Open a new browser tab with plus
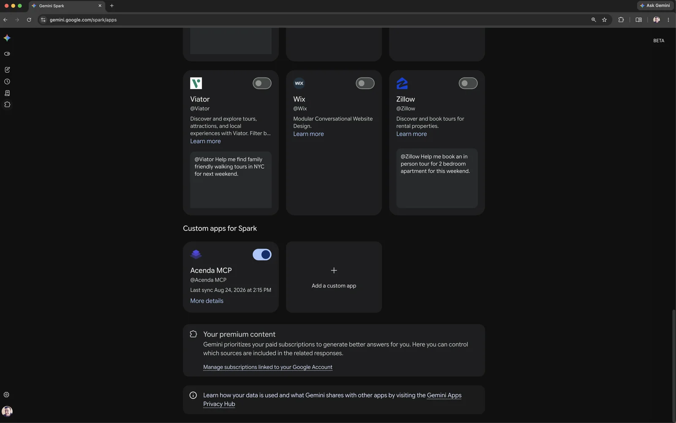Image resolution: width=676 pixels, height=423 pixels. [x=112, y=6]
